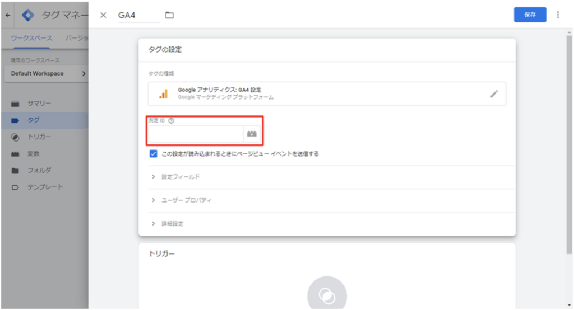Select the Google アナリティクス: GA4 設定 tag type

coord(327,94)
